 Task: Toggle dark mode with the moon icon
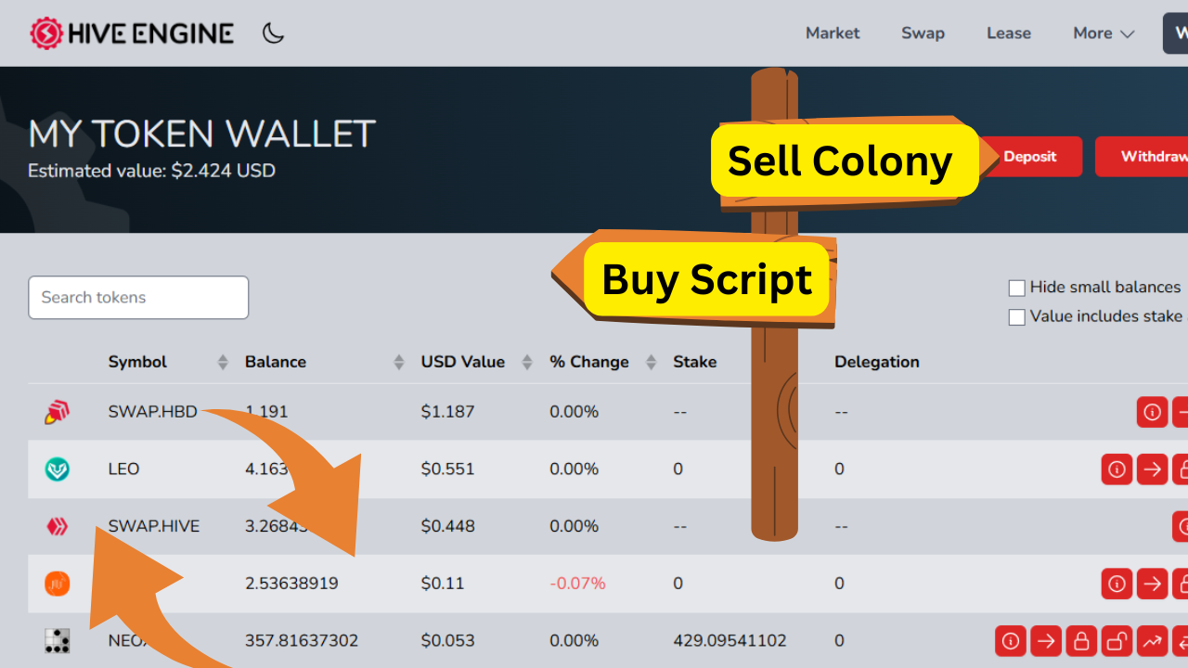point(273,32)
